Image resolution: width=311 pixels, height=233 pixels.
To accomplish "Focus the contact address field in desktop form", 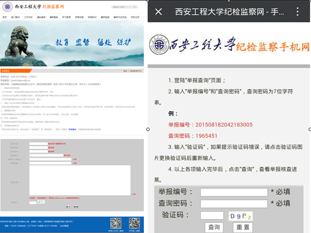I will tap(46, 155).
